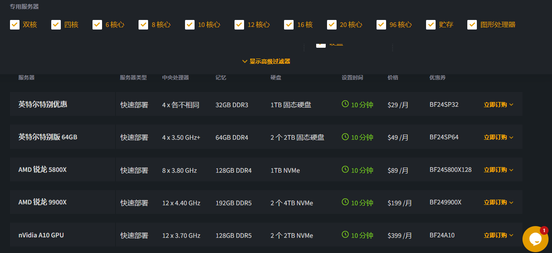Open the live chat bubble icon
The height and width of the screenshot is (253, 552).
point(535,239)
